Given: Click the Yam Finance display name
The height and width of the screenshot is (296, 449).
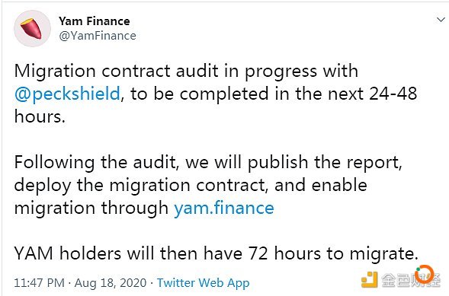Looking at the screenshot, I should [x=95, y=21].
